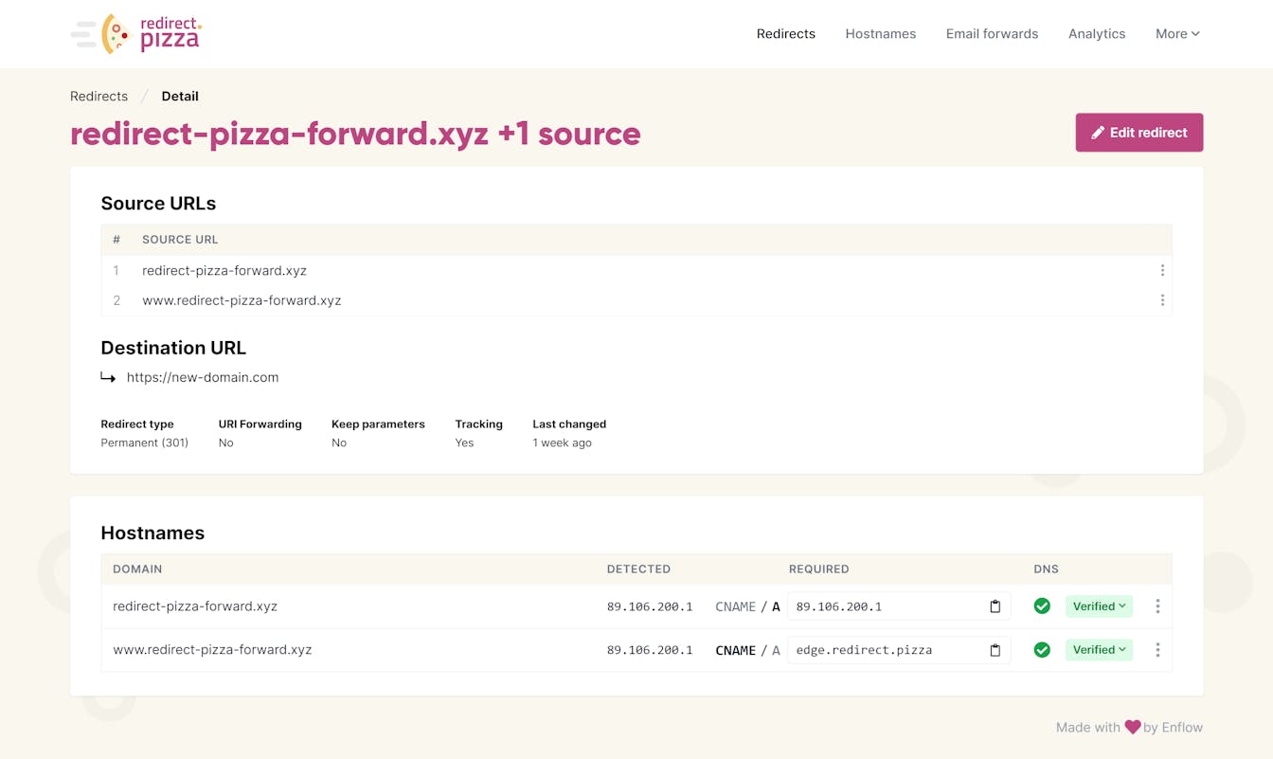
Task: Open the kebab menu for www.redirect-pizza-forward.xyz source
Action: click(1162, 299)
